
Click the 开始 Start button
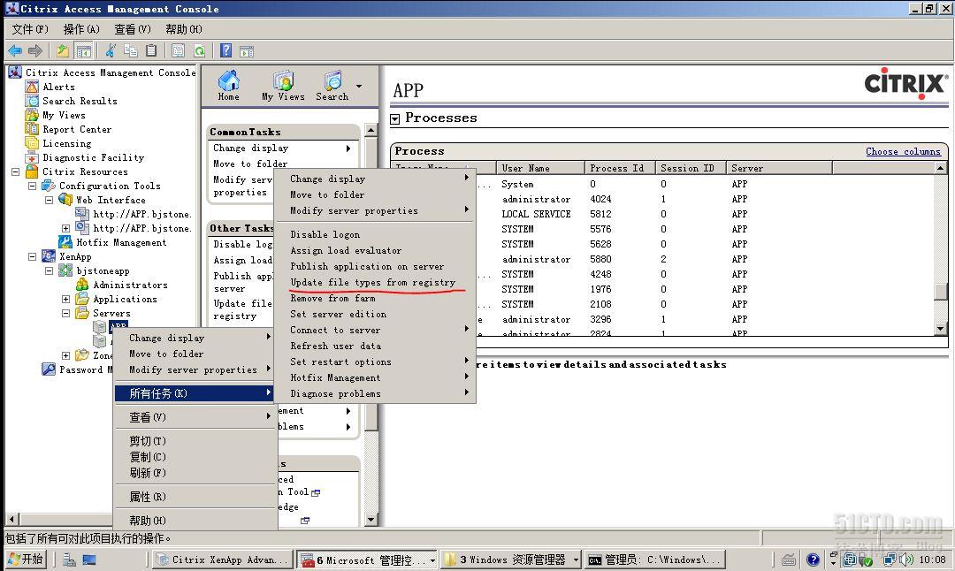pos(25,559)
